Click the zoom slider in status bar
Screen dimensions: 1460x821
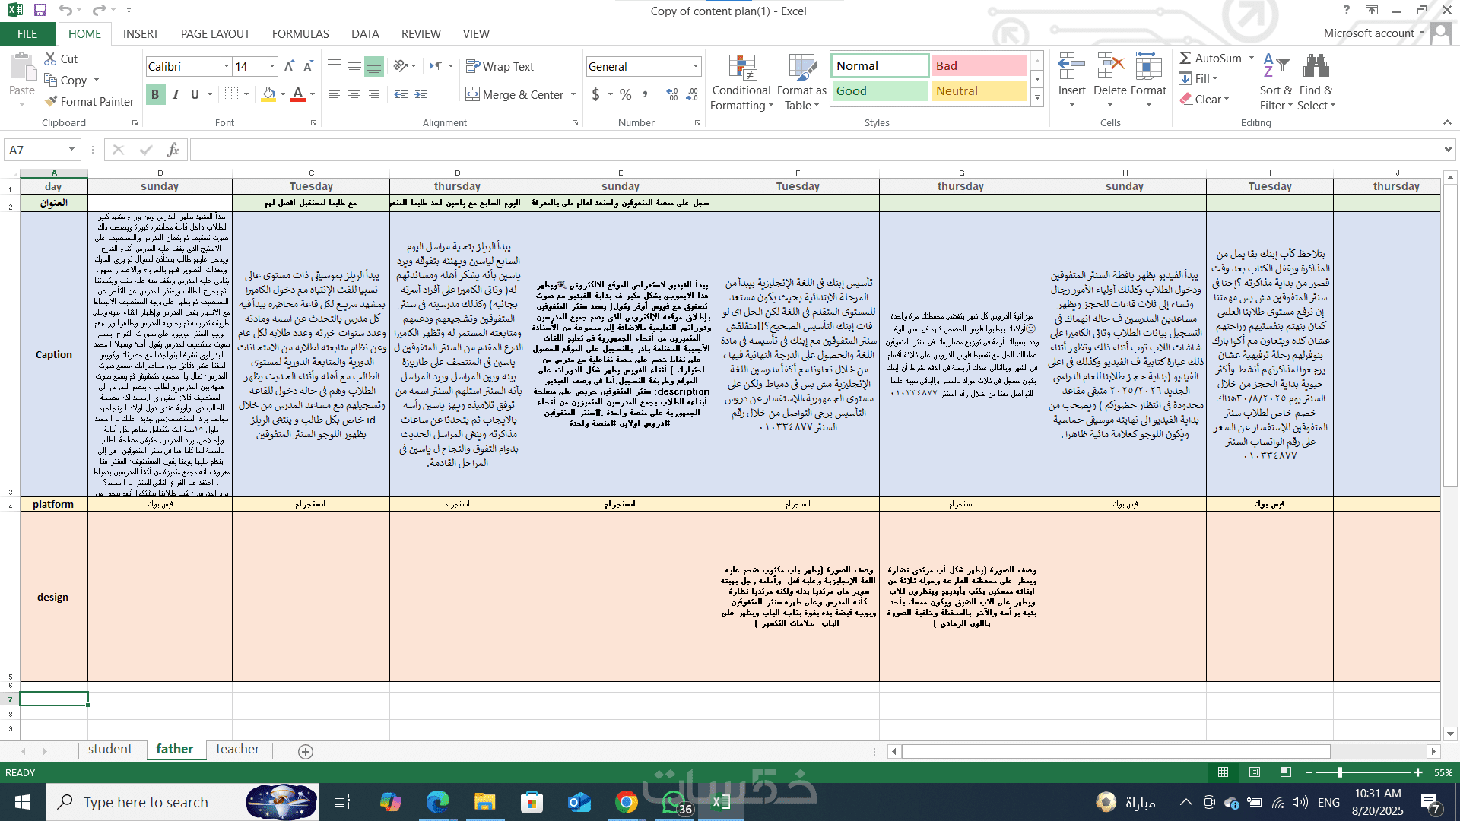[x=1340, y=772]
